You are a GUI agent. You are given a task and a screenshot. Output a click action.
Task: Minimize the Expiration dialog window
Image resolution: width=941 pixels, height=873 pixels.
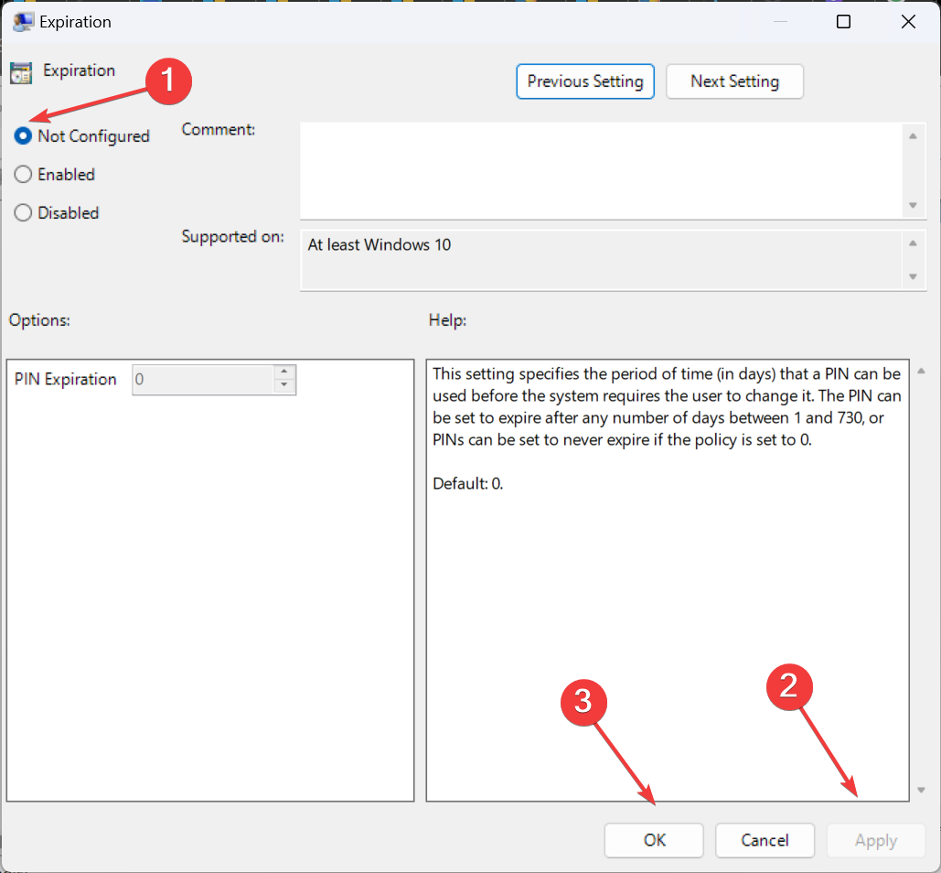[x=779, y=22]
